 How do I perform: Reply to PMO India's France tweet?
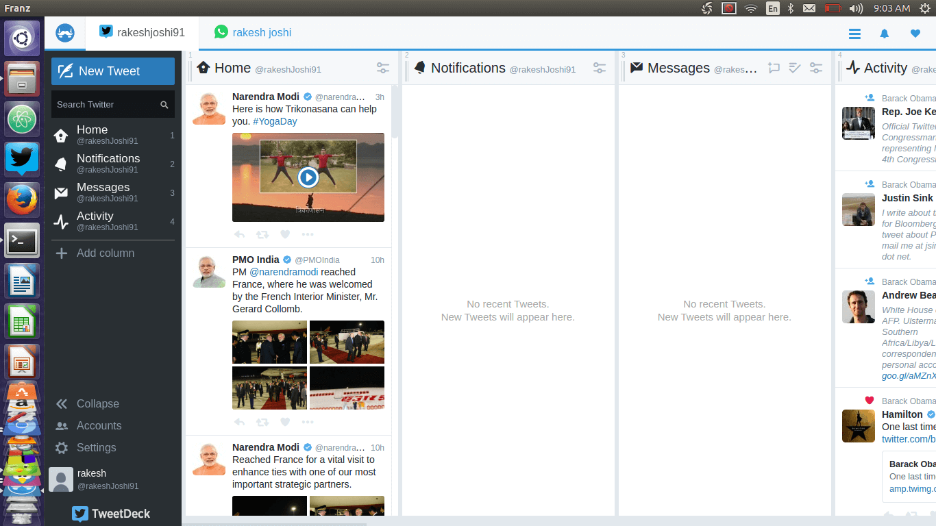tap(239, 422)
